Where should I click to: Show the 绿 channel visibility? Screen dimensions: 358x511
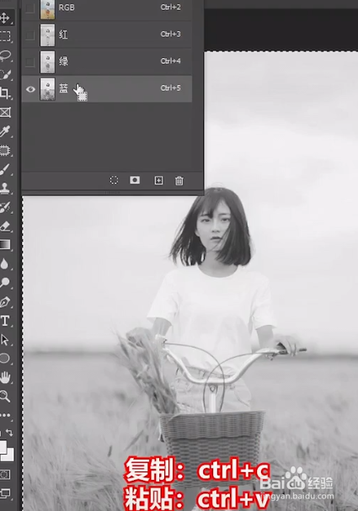click(x=29, y=61)
